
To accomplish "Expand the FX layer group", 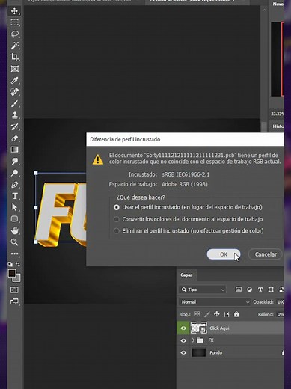I will tap(193, 340).
